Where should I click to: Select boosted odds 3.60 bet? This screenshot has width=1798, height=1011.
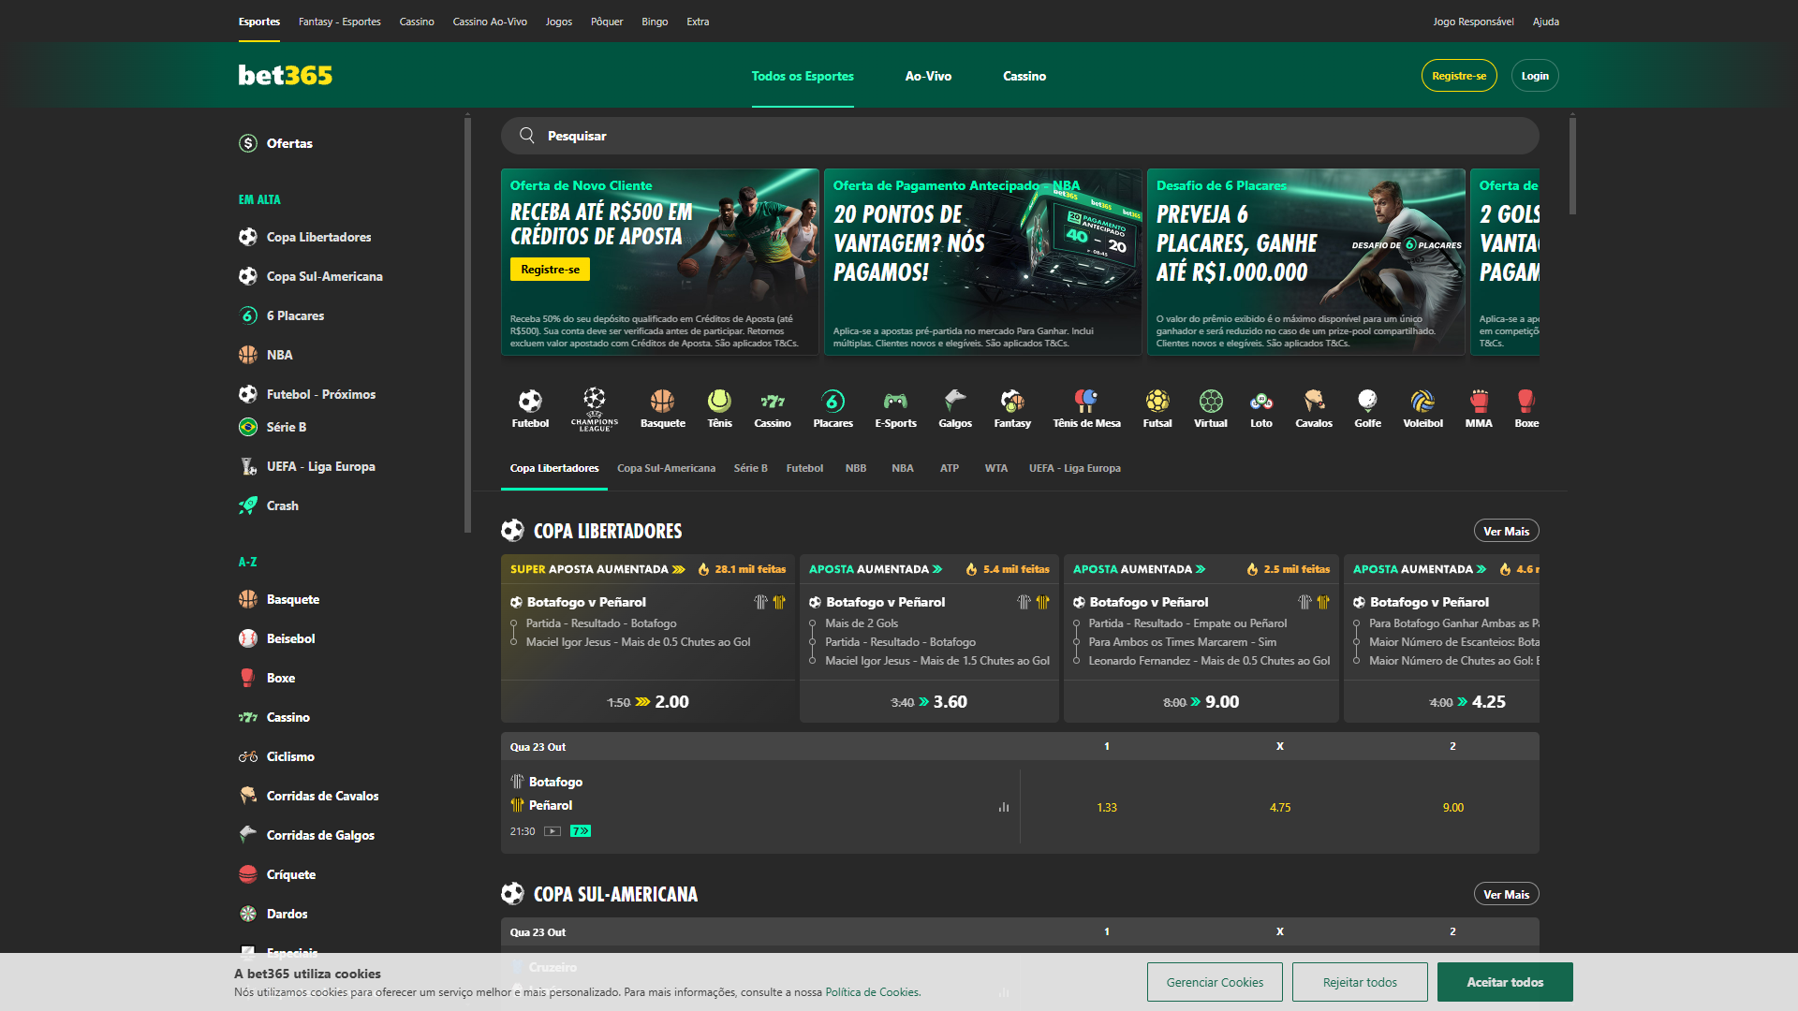[929, 701]
